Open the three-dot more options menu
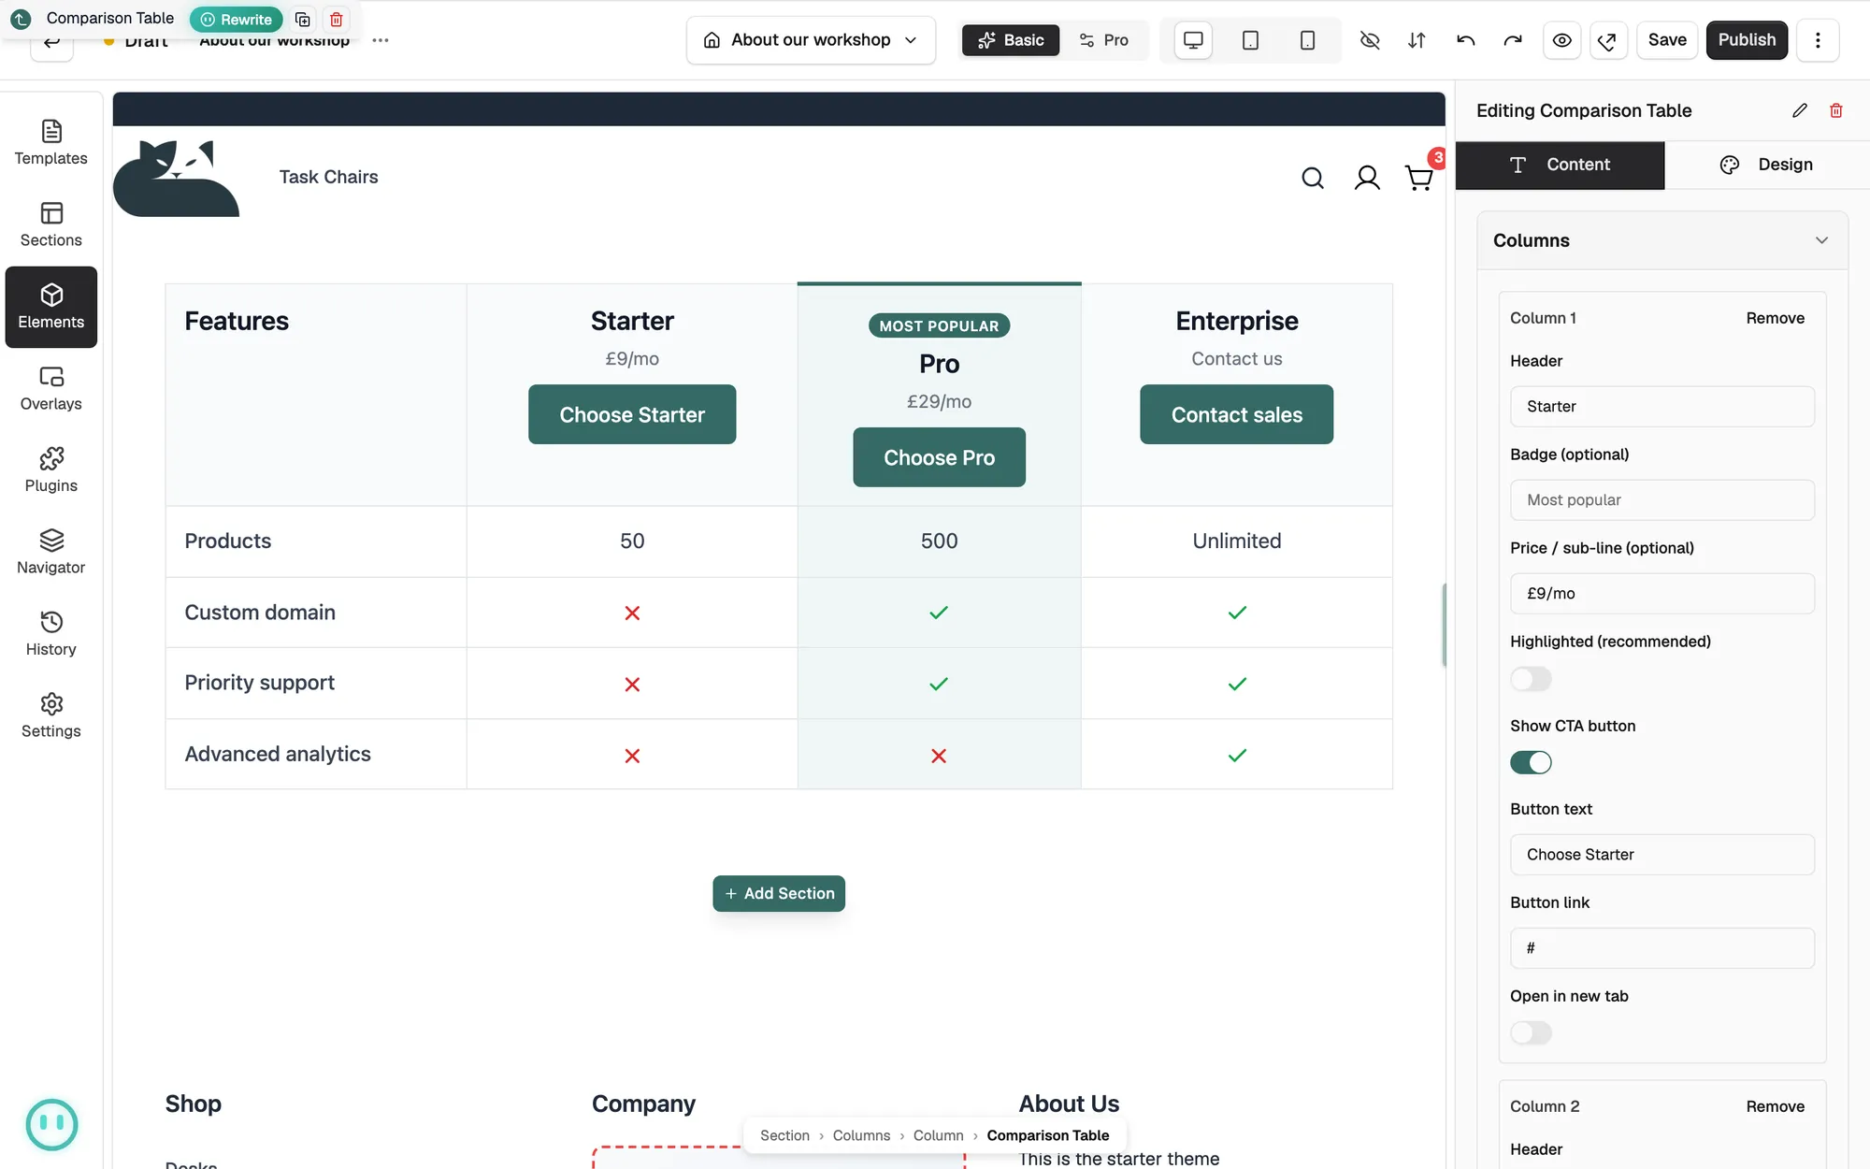Viewport: 1870px width, 1169px height. coord(1818,40)
